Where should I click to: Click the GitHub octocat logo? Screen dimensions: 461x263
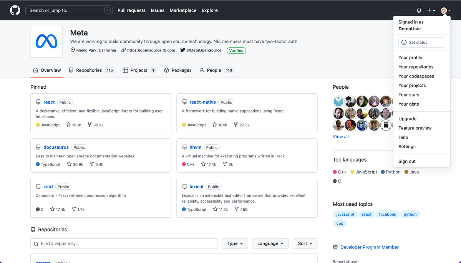click(15, 10)
